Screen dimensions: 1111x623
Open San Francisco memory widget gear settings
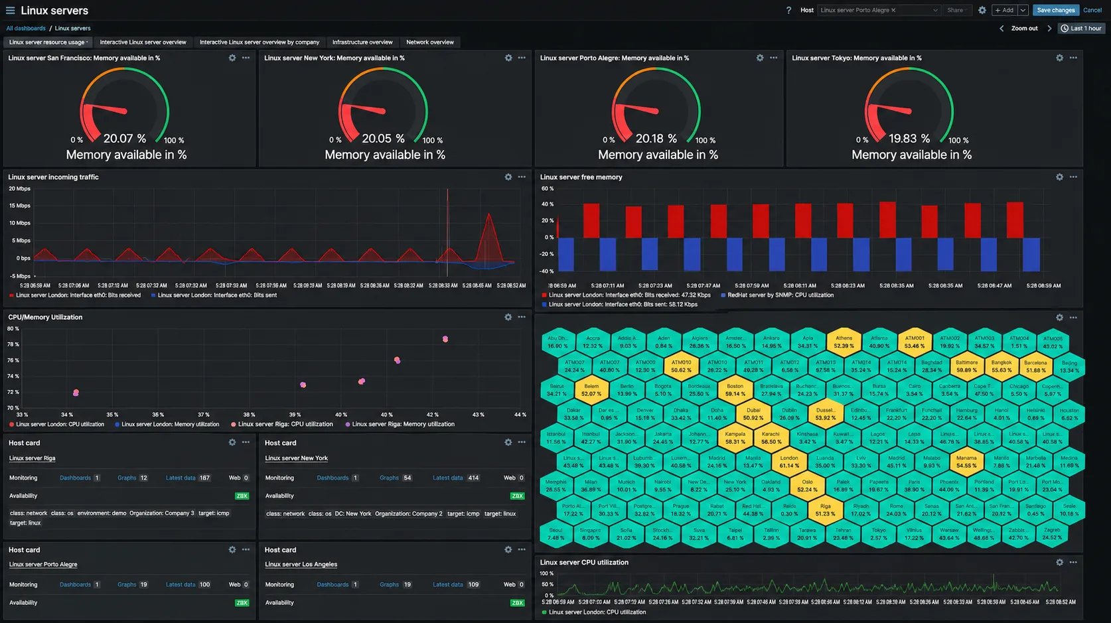(232, 58)
